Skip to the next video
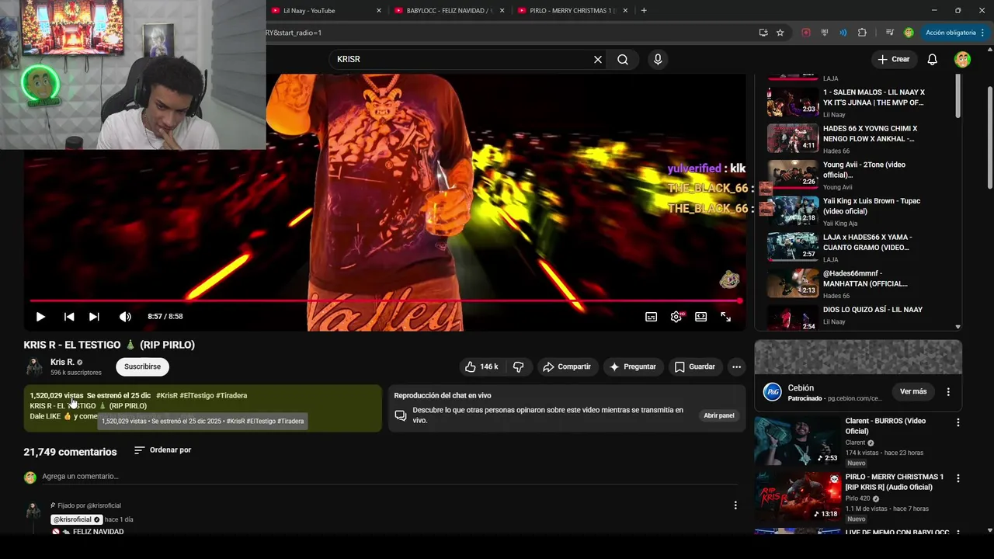 (94, 317)
